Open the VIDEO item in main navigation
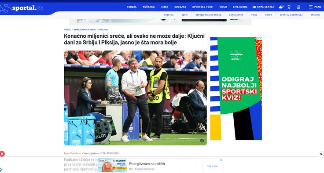324x173 pixels. click(x=223, y=7)
